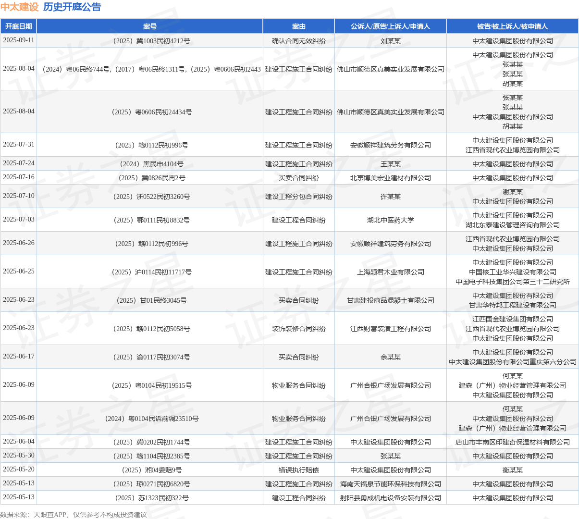Click case number (2025)苏1323民初322号
This screenshot has width=579, height=519.
coord(150,498)
